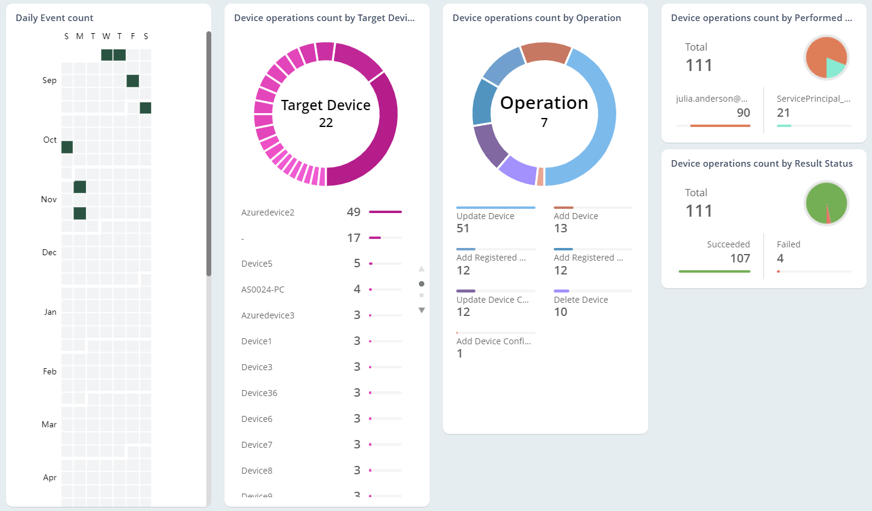Screen dimensions: 872x511
Task: Click the second pagination dot in the Target Device panel
Action: click(x=421, y=295)
